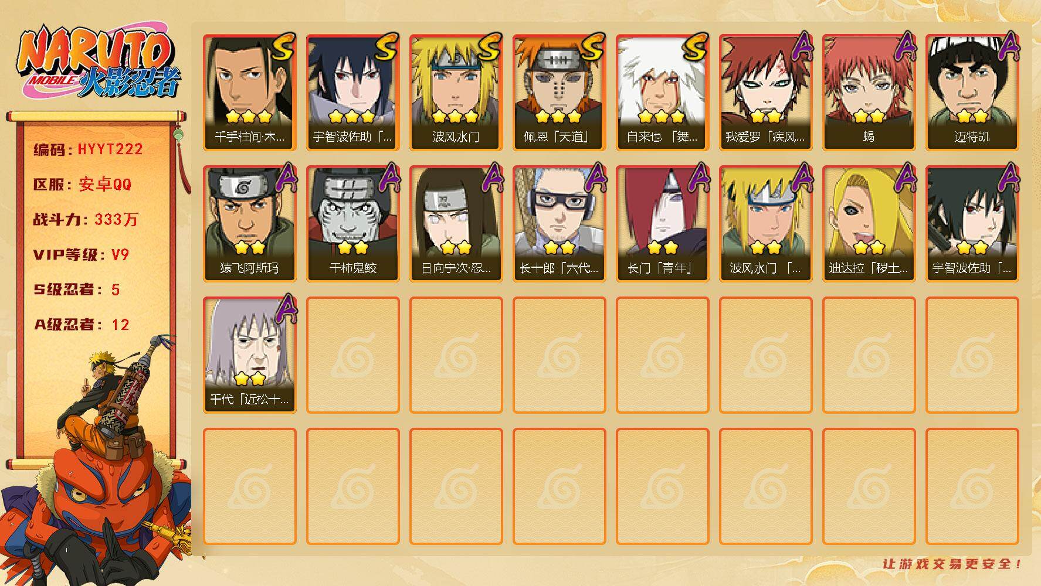Click the Naruto Mobile 火影忍者 logo

click(99, 63)
